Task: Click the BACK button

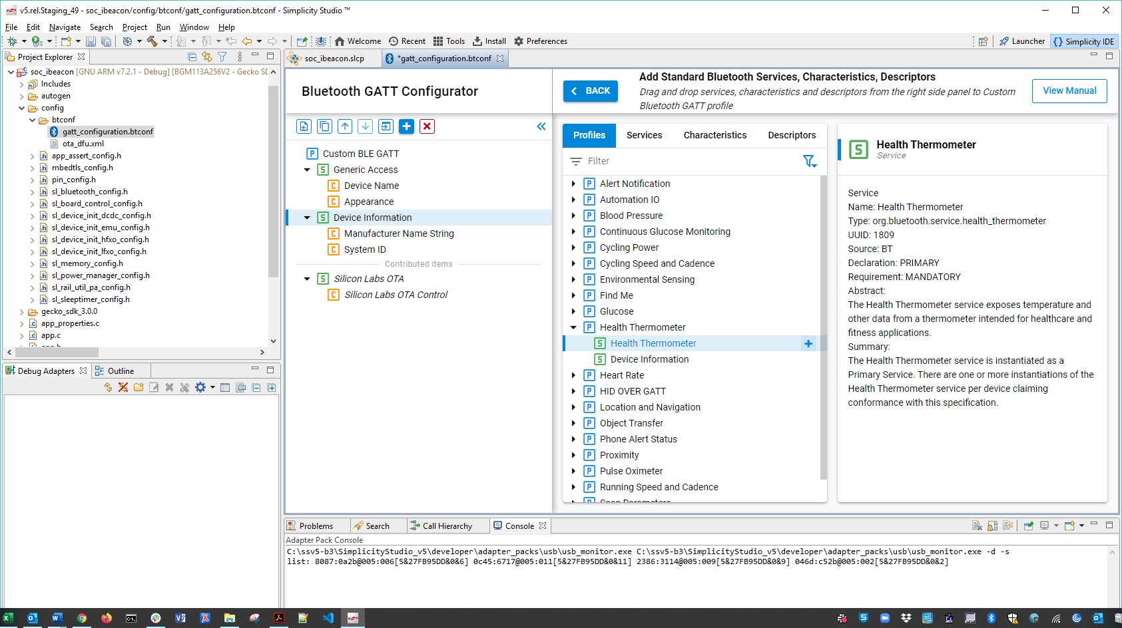Action: coord(590,91)
